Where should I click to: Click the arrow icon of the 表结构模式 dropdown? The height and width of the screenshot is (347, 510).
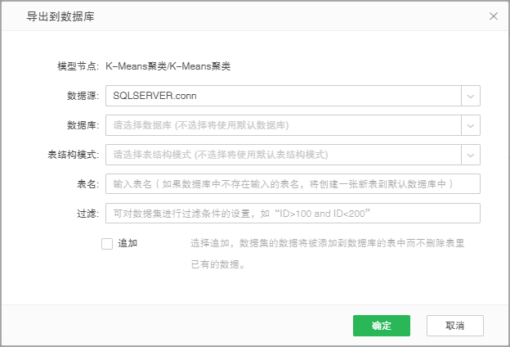click(471, 155)
